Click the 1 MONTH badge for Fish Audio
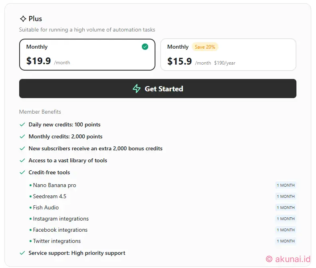This screenshot has width=316, height=268. tap(286, 207)
